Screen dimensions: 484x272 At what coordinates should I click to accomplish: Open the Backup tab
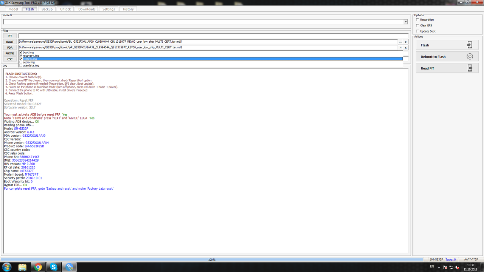tap(47, 9)
